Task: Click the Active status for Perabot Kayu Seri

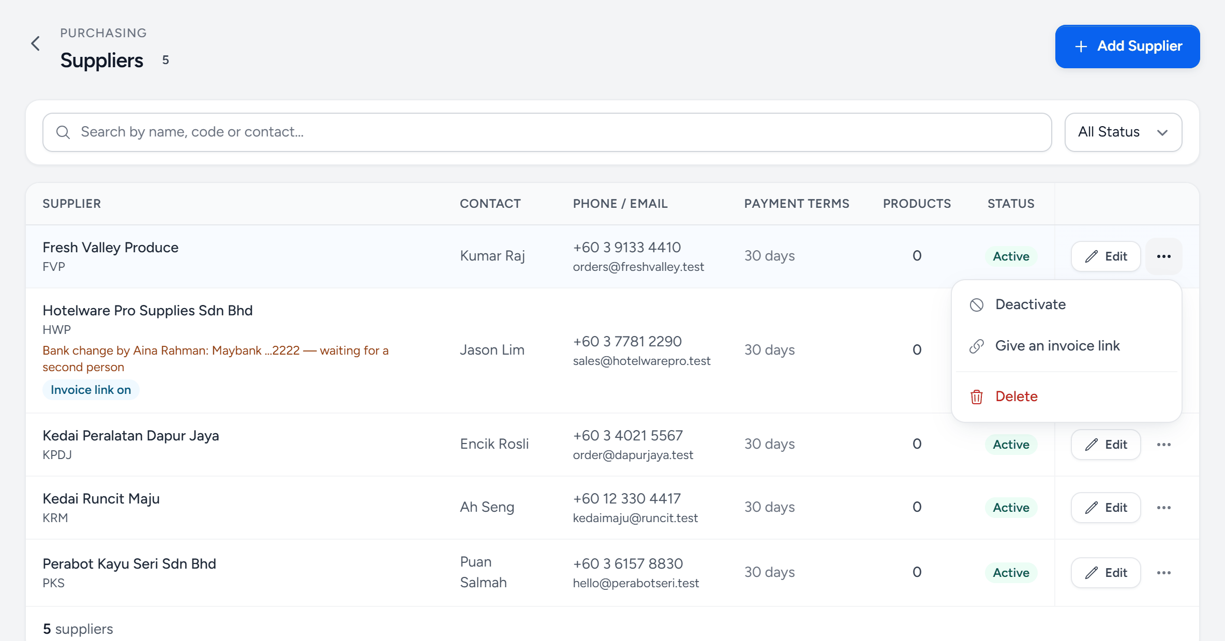Action: click(1011, 573)
